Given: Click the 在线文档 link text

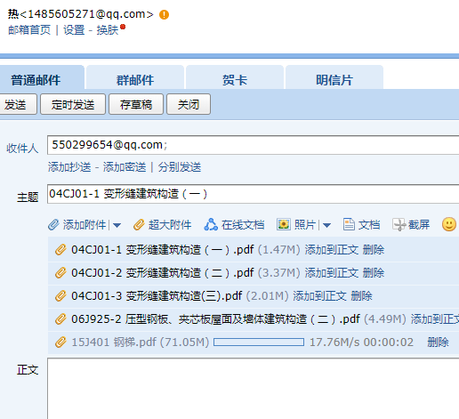Looking at the screenshot, I should [x=243, y=225].
